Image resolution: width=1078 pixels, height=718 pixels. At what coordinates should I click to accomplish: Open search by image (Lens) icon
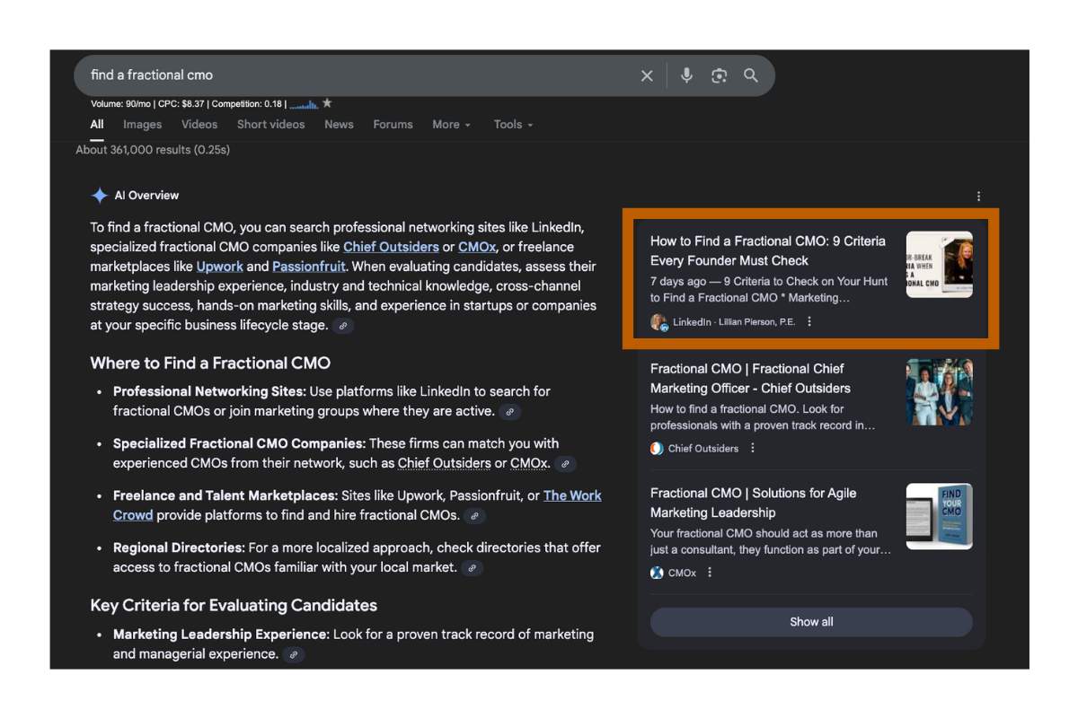tap(719, 76)
